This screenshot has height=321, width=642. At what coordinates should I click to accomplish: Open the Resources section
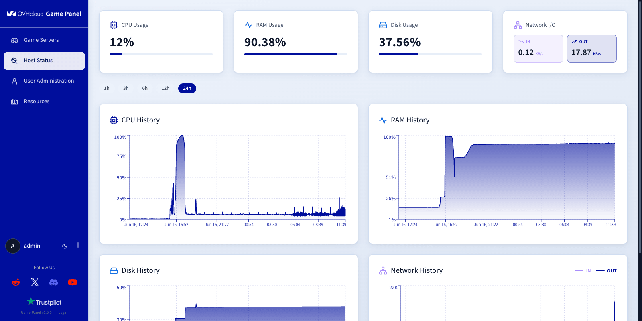[x=44, y=102]
